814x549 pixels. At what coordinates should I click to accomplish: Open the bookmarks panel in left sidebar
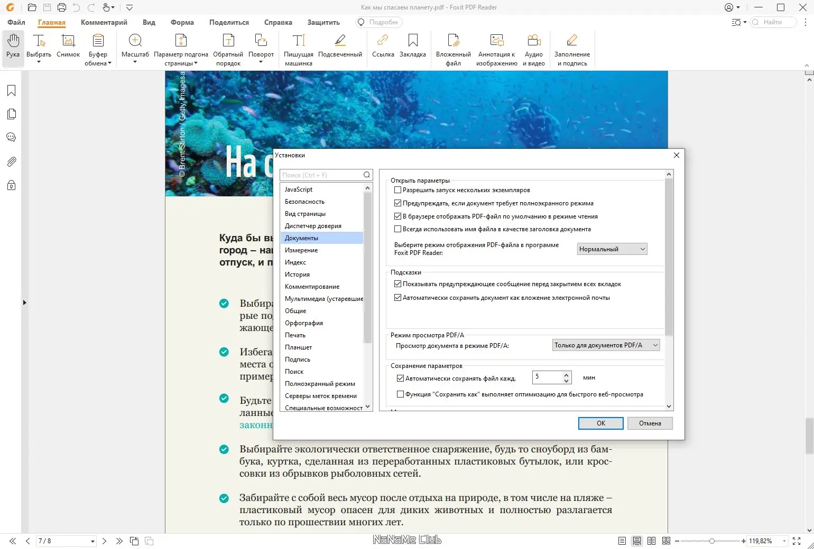click(x=11, y=90)
